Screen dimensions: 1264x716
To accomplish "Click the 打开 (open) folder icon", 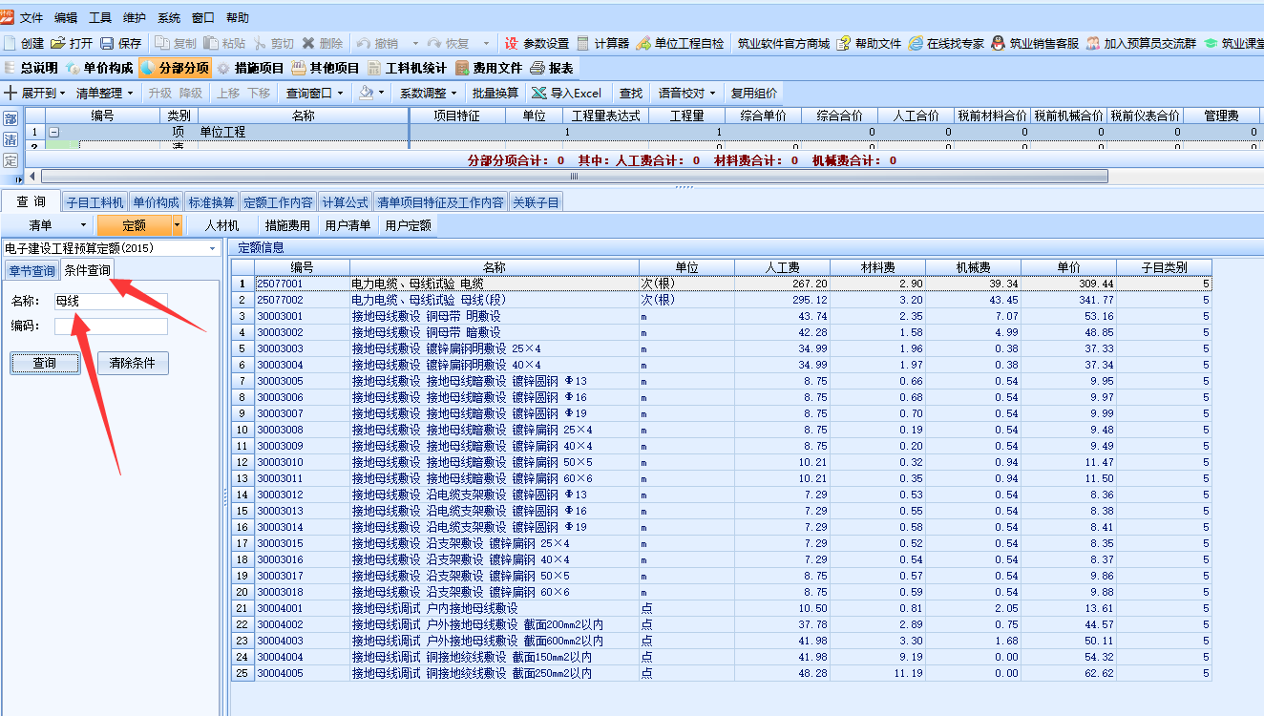I will point(58,43).
